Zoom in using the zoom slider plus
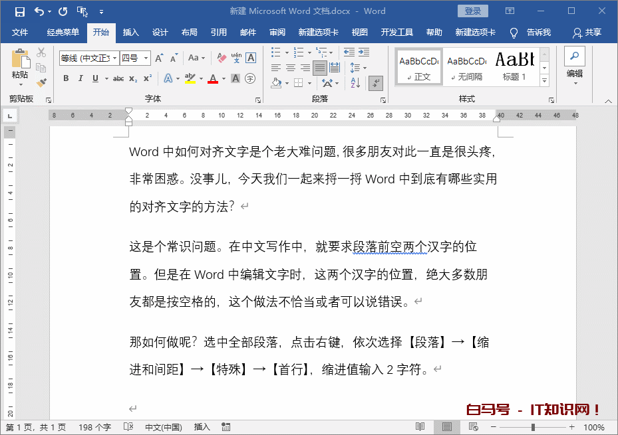 click(573, 427)
